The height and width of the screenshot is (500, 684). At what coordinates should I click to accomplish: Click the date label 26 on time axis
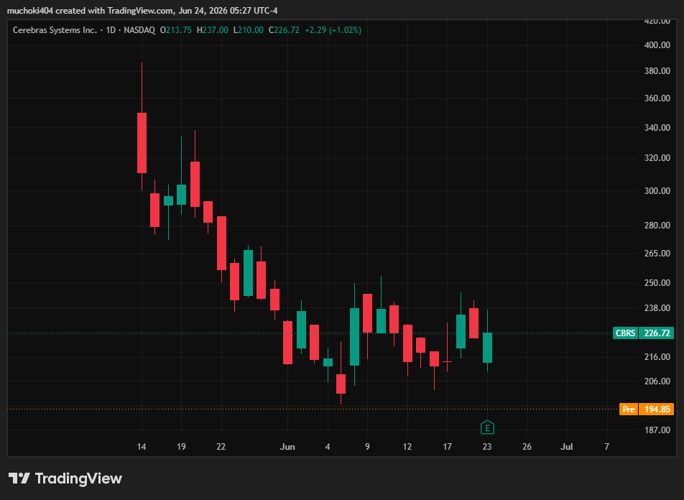[527, 446]
